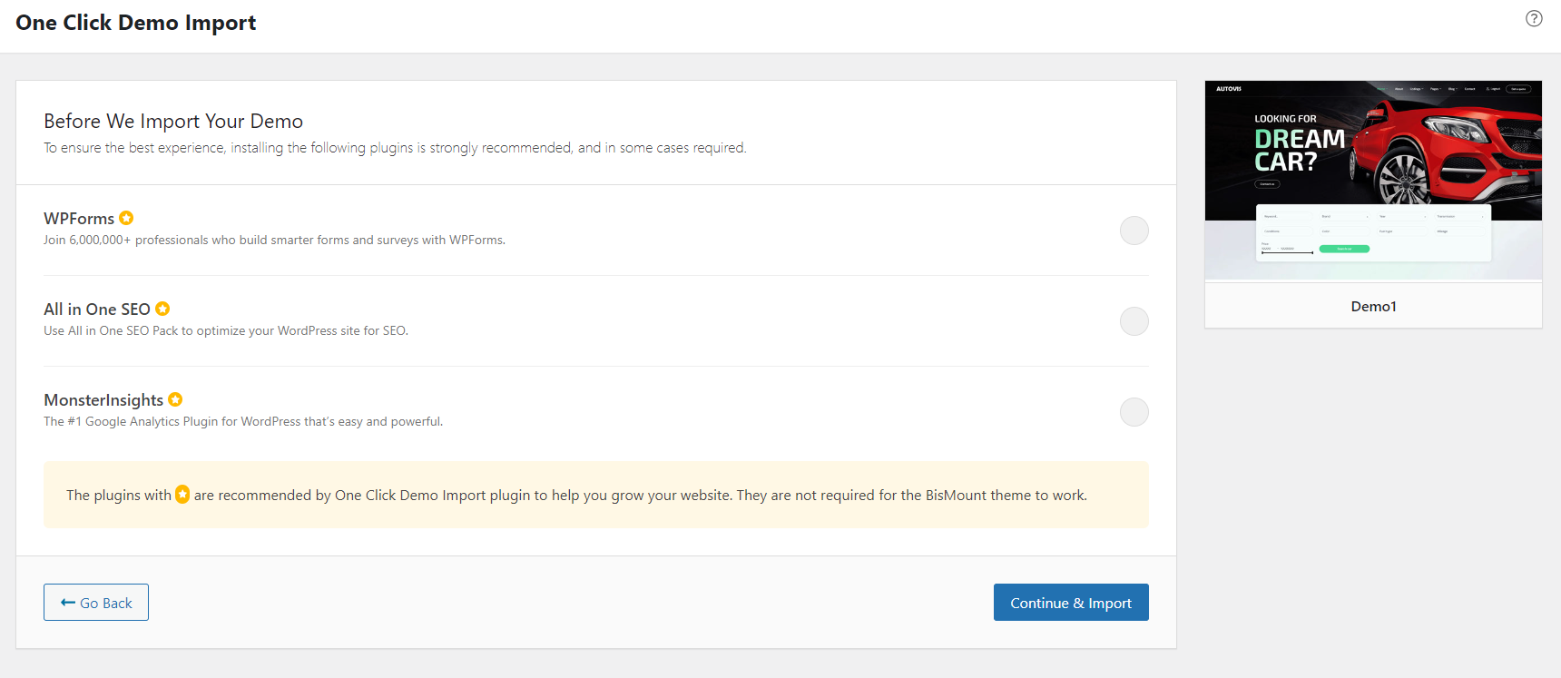Click the 'Before We Import Your Demo' heading
Image resolution: width=1561 pixels, height=678 pixels.
pos(173,122)
